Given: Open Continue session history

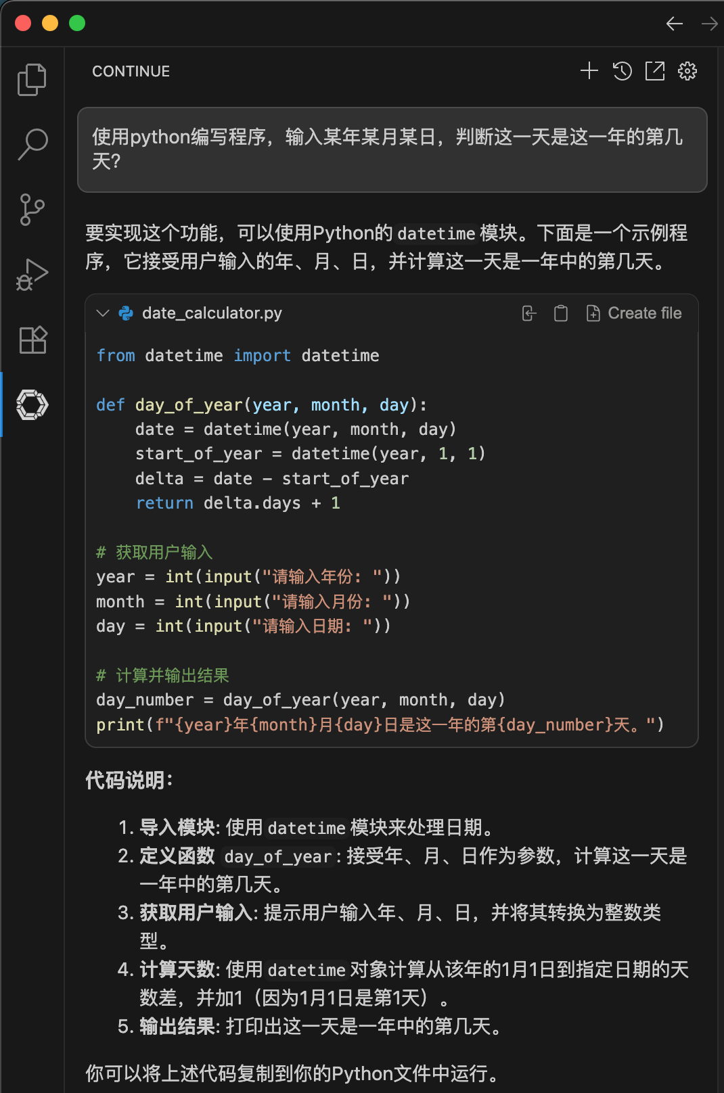Looking at the screenshot, I should click(622, 71).
